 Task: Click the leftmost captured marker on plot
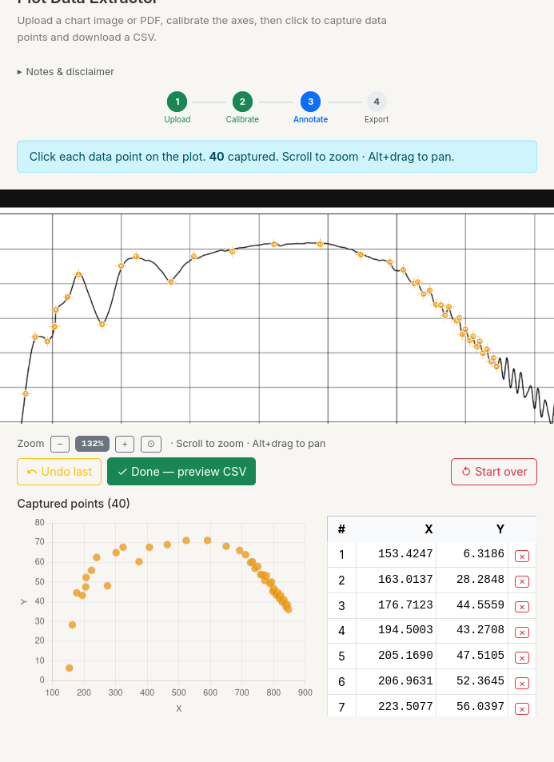pos(26,393)
